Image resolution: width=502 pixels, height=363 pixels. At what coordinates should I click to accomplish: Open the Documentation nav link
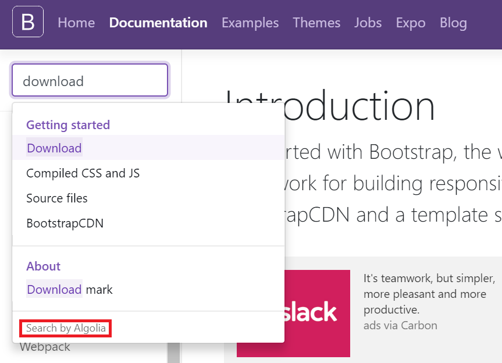(x=158, y=23)
